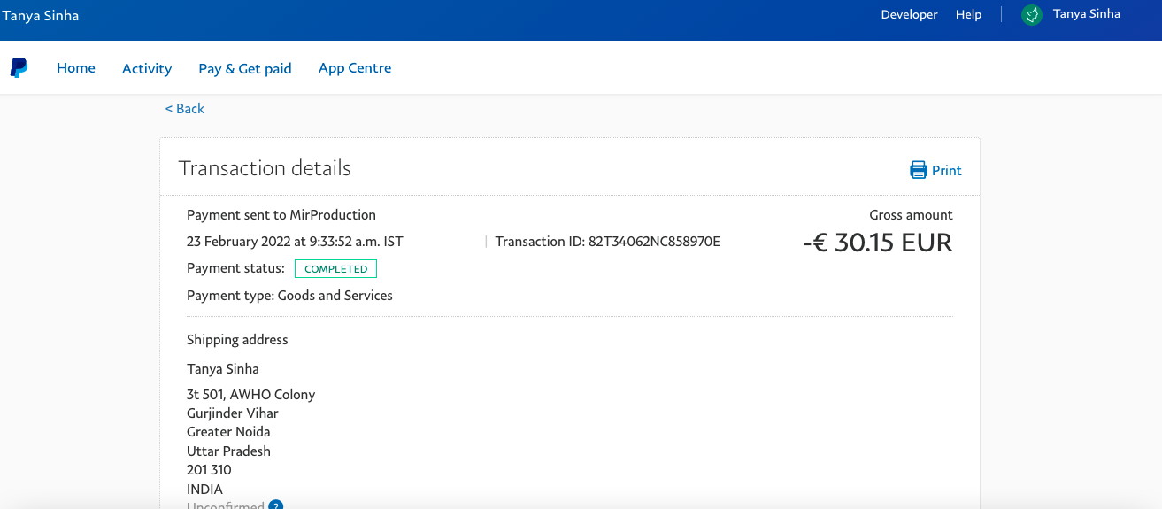This screenshot has height=509, width=1162.
Task: Click the printer icon
Action: click(919, 170)
